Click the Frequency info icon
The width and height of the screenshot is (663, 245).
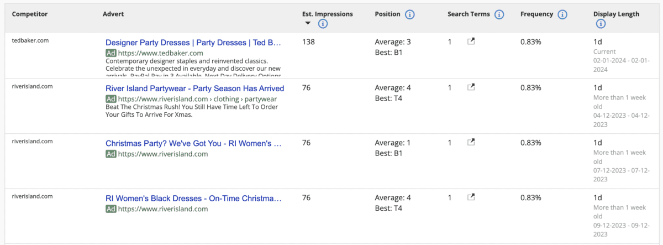[562, 14]
